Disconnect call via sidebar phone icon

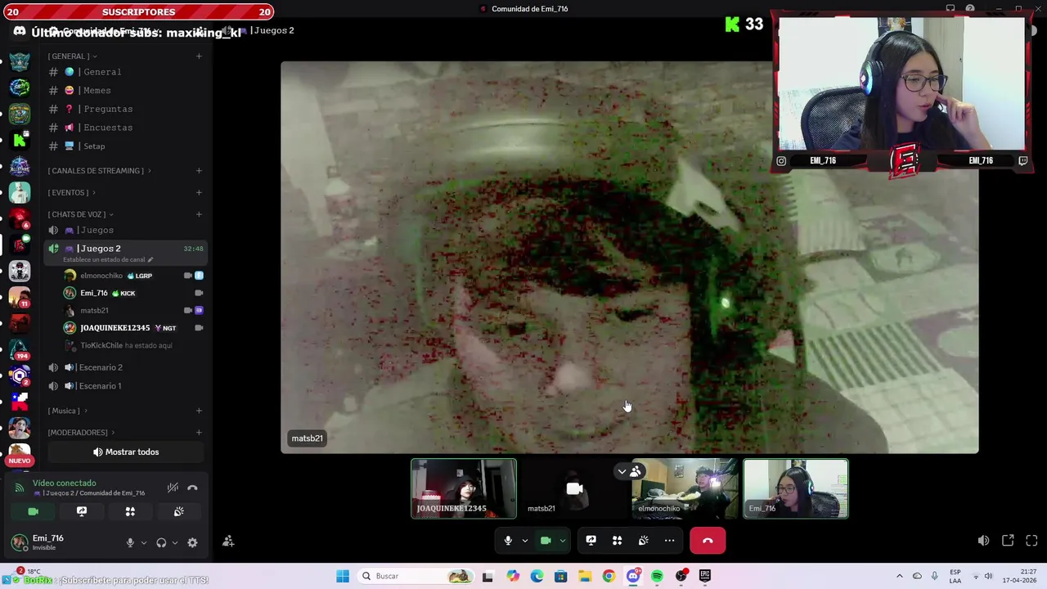point(192,488)
